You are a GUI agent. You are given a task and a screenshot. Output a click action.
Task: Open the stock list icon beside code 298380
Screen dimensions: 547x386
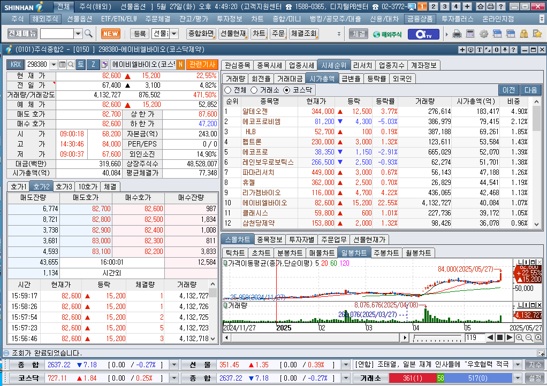click(x=63, y=65)
